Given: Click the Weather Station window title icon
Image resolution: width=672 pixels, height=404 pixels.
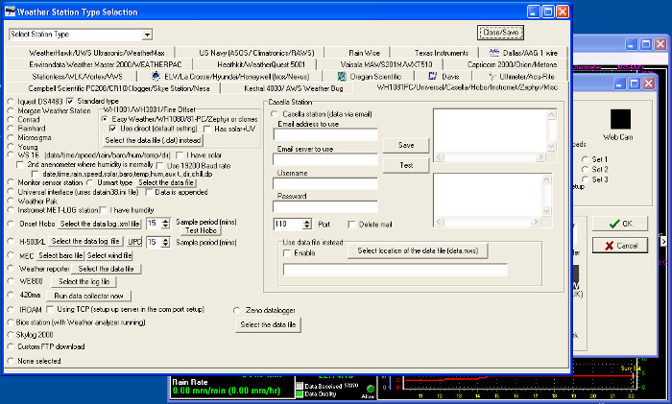Looking at the screenshot, I should [10, 12].
